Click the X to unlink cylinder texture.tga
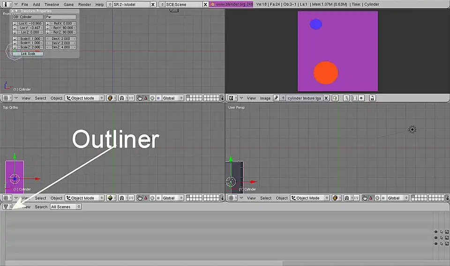The image size is (450, 266). pos(326,98)
